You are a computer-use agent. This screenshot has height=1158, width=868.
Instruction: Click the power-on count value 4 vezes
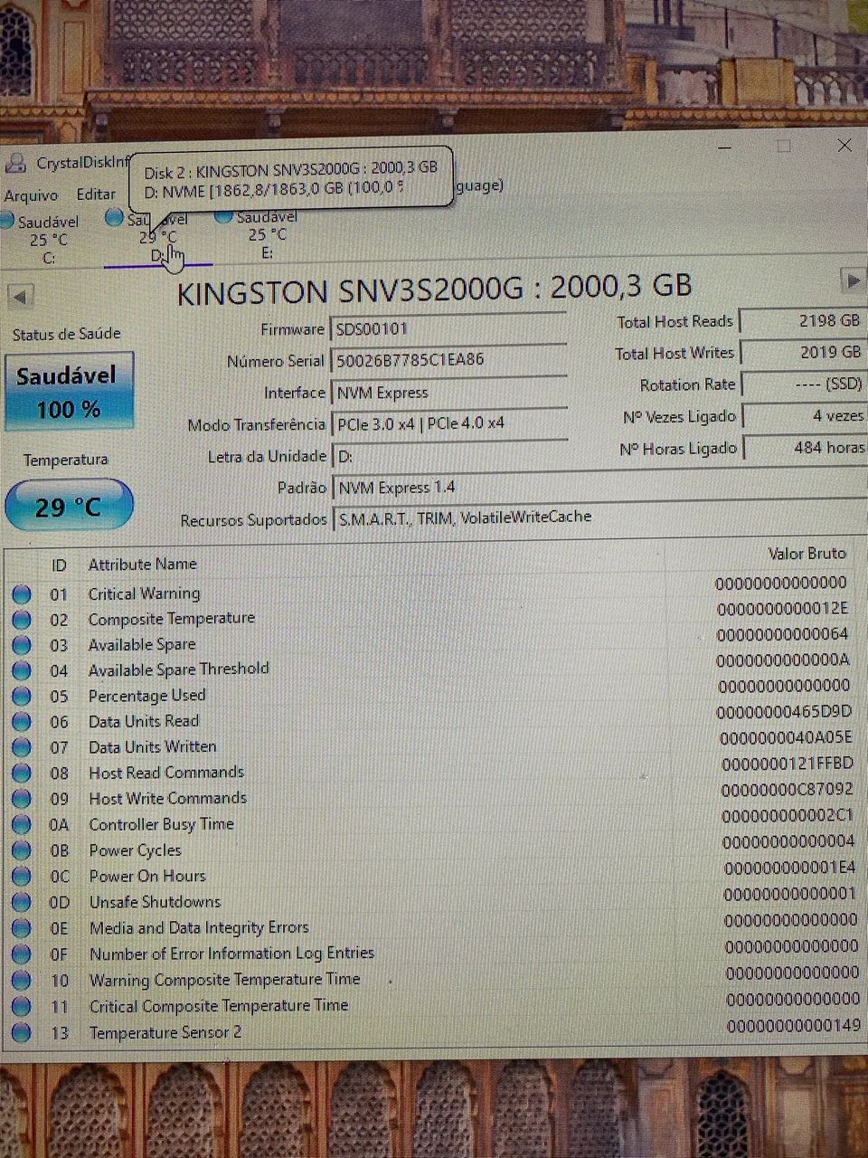pos(804,416)
